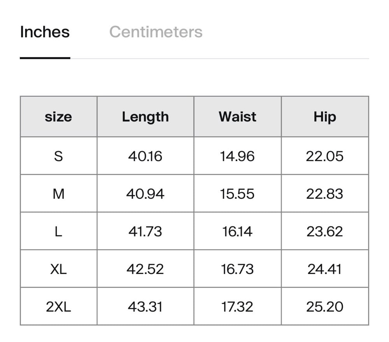Click the 25.20 hip value
Screen dimensions: 389x342
coord(325,307)
